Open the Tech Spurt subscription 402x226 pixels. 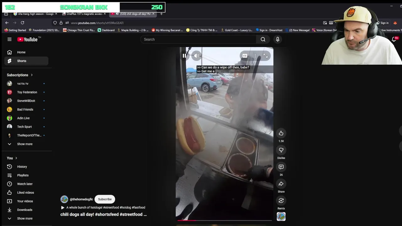[x=26, y=127]
